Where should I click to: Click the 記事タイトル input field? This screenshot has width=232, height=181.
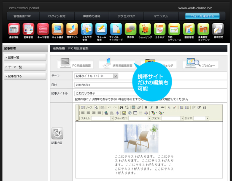[104, 93]
